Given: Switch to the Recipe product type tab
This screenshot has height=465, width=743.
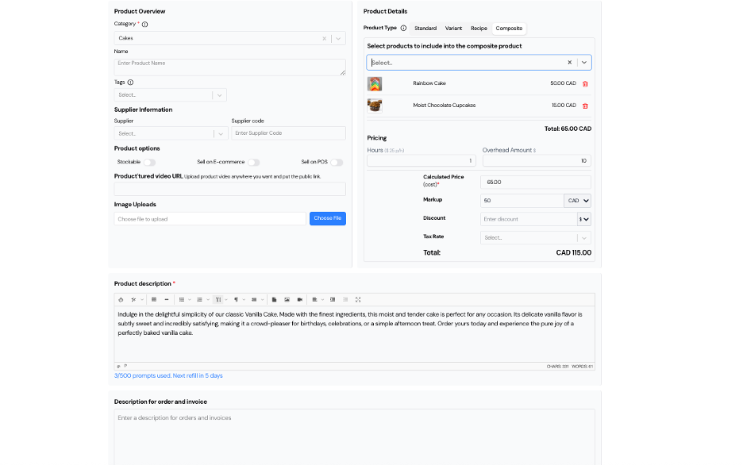Looking at the screenshot, I should (479, 28).
